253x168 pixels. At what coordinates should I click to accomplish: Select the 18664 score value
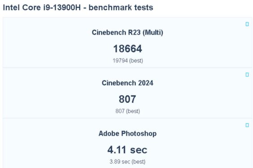[x=128, y=49]
